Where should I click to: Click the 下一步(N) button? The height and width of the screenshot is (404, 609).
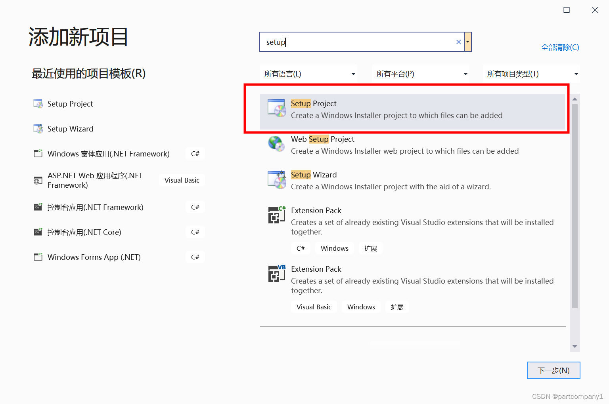click(x=553, y=370)
